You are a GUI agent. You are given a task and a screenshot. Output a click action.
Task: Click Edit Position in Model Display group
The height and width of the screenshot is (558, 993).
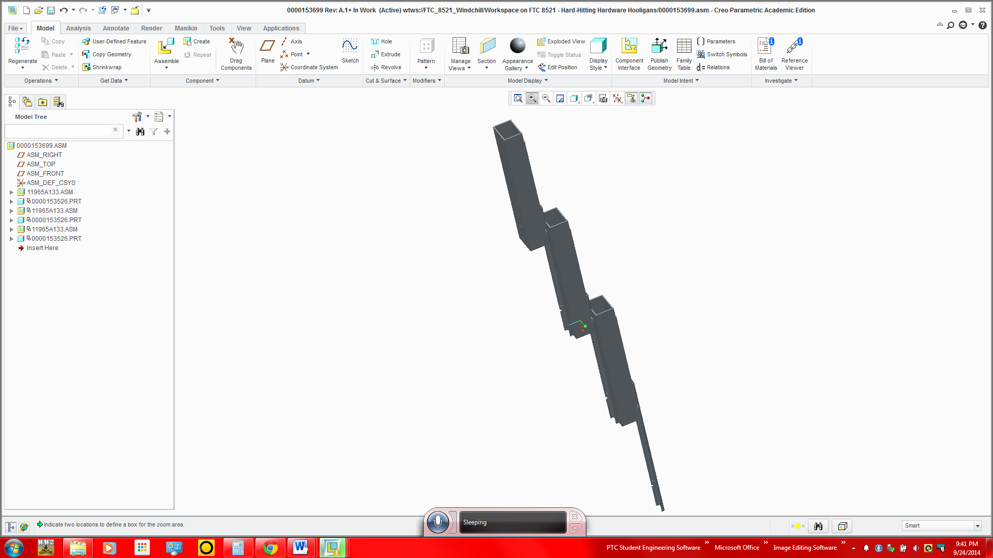click(x=558, y=67)
